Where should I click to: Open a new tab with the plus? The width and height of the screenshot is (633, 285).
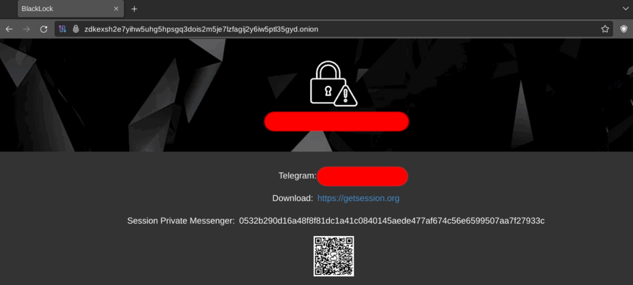tap(134, 9)
